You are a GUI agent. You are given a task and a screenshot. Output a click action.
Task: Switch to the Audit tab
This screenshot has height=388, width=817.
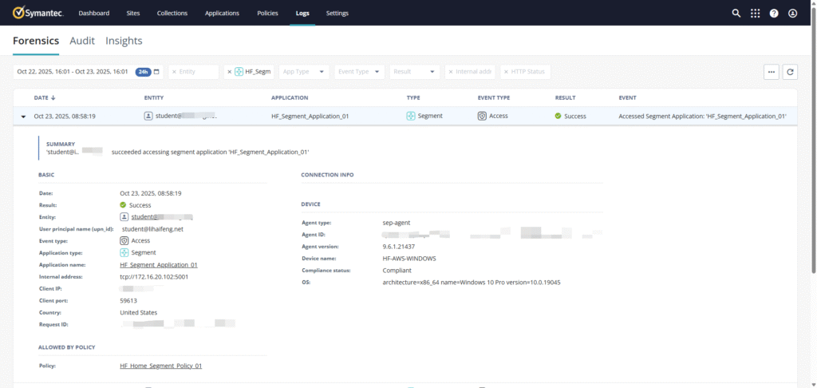[82, 41]
